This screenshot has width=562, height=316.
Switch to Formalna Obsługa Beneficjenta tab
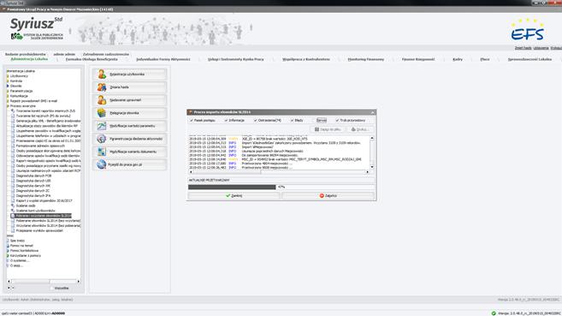tap(92, 59)
